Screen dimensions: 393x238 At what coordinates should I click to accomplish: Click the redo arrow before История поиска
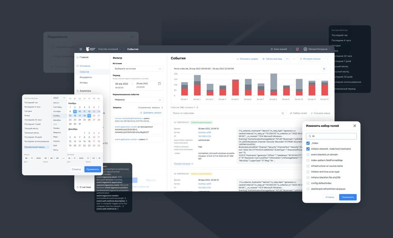pos(294,59)
